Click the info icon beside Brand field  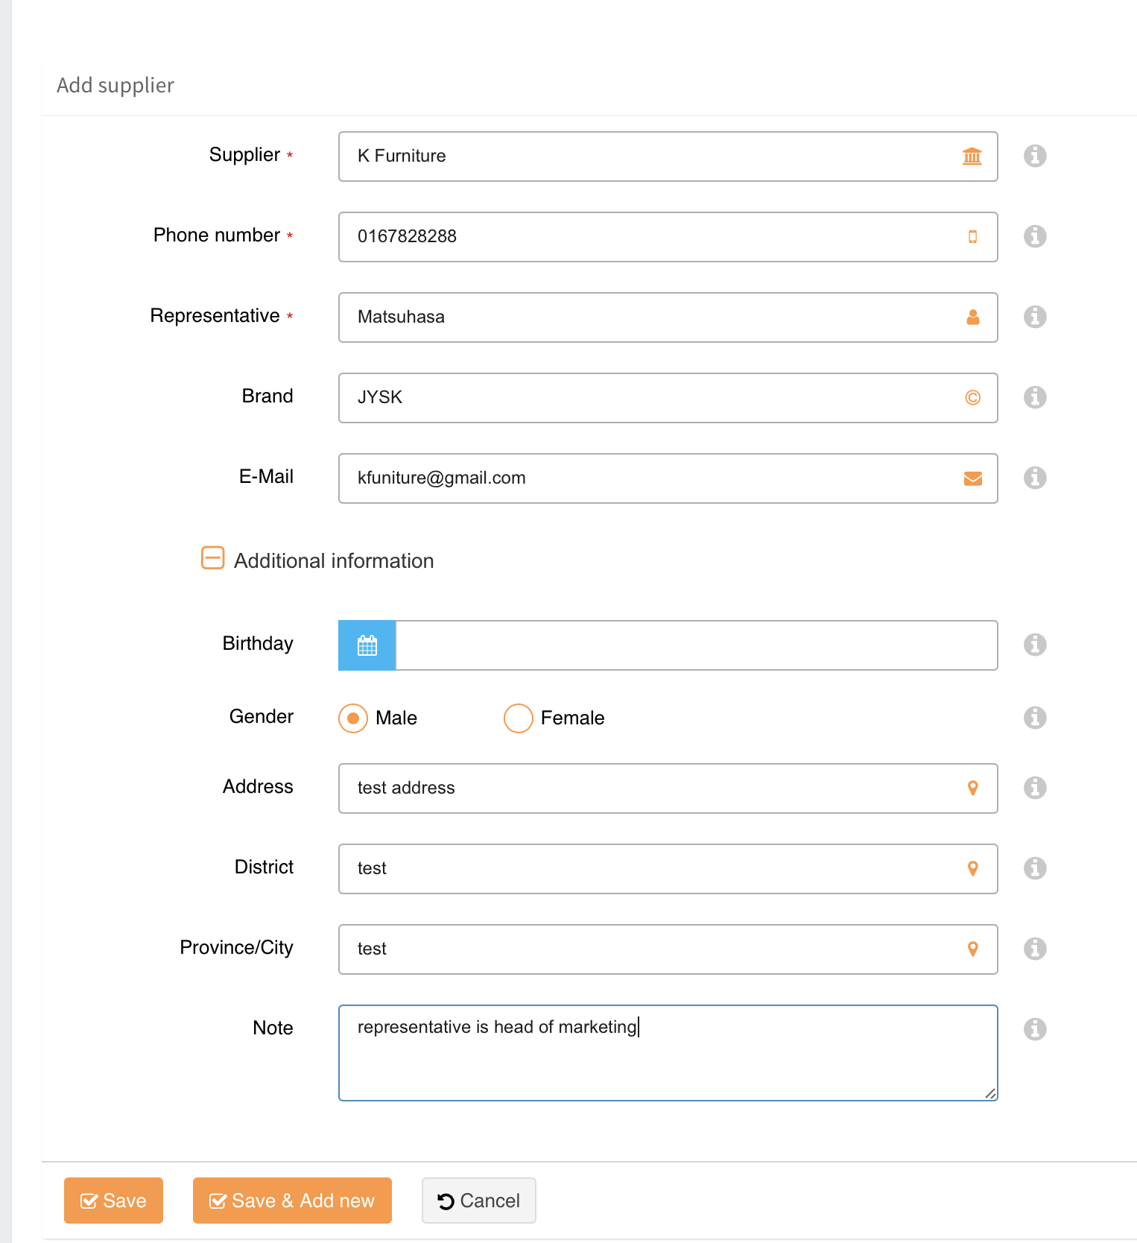[x=1035, y=397]
